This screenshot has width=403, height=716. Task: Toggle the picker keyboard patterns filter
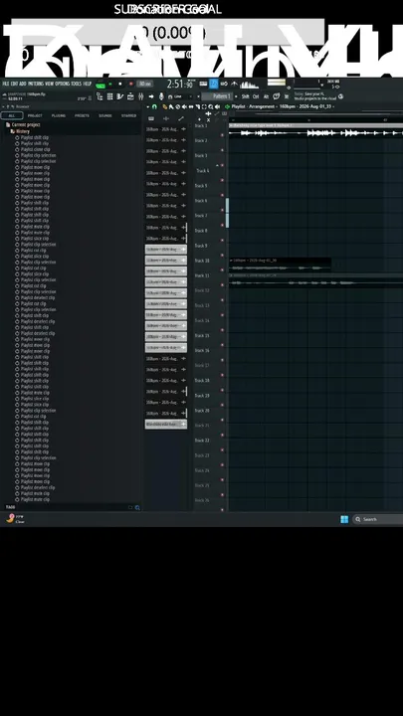tap(151, 118)
